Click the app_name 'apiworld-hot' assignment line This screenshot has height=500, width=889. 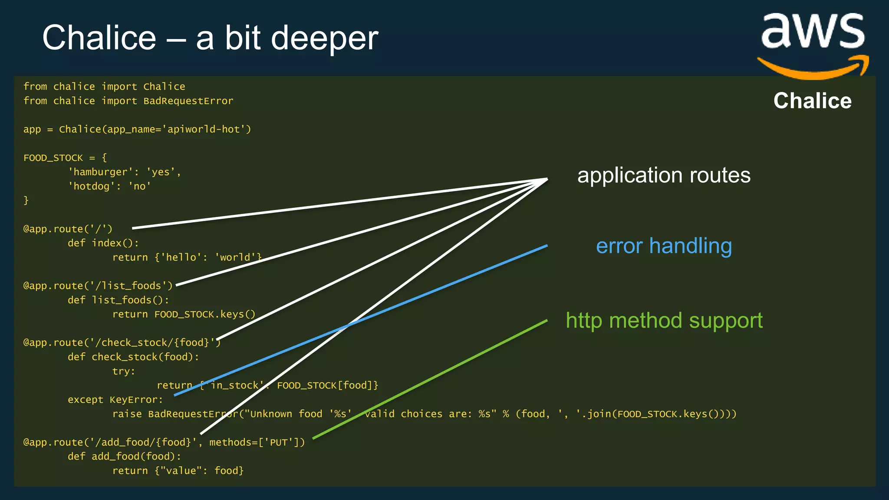(137, 129)
